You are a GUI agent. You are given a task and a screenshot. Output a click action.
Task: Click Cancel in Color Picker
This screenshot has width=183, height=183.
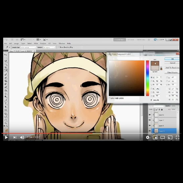[x=172, y=63]
